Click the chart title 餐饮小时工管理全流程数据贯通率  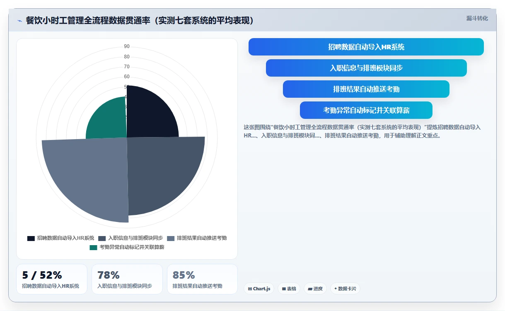[x=140, y=20]
